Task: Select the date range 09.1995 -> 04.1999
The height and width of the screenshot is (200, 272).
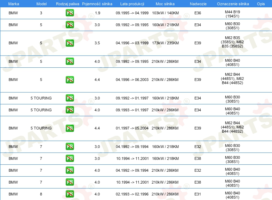Action: [132, 13]
